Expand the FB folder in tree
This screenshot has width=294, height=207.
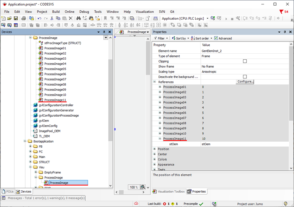30,146
